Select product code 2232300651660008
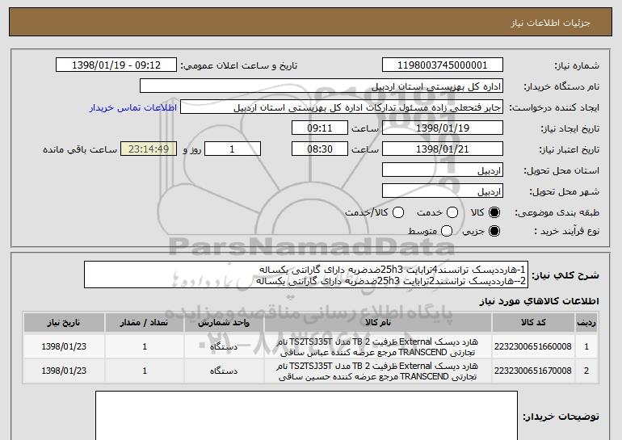Image resolution: width=622 pixels, height=440 pixels. coord(533,346)
